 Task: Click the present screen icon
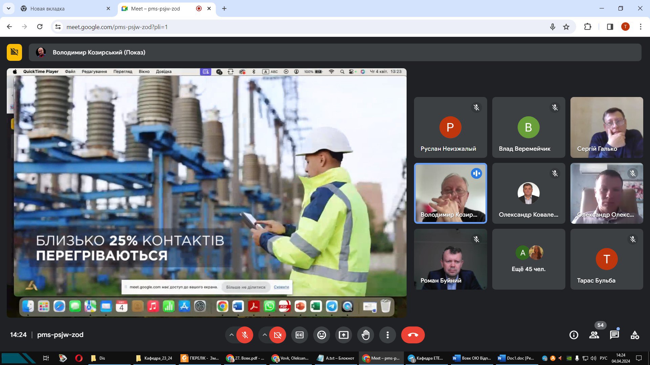point(344,335)
